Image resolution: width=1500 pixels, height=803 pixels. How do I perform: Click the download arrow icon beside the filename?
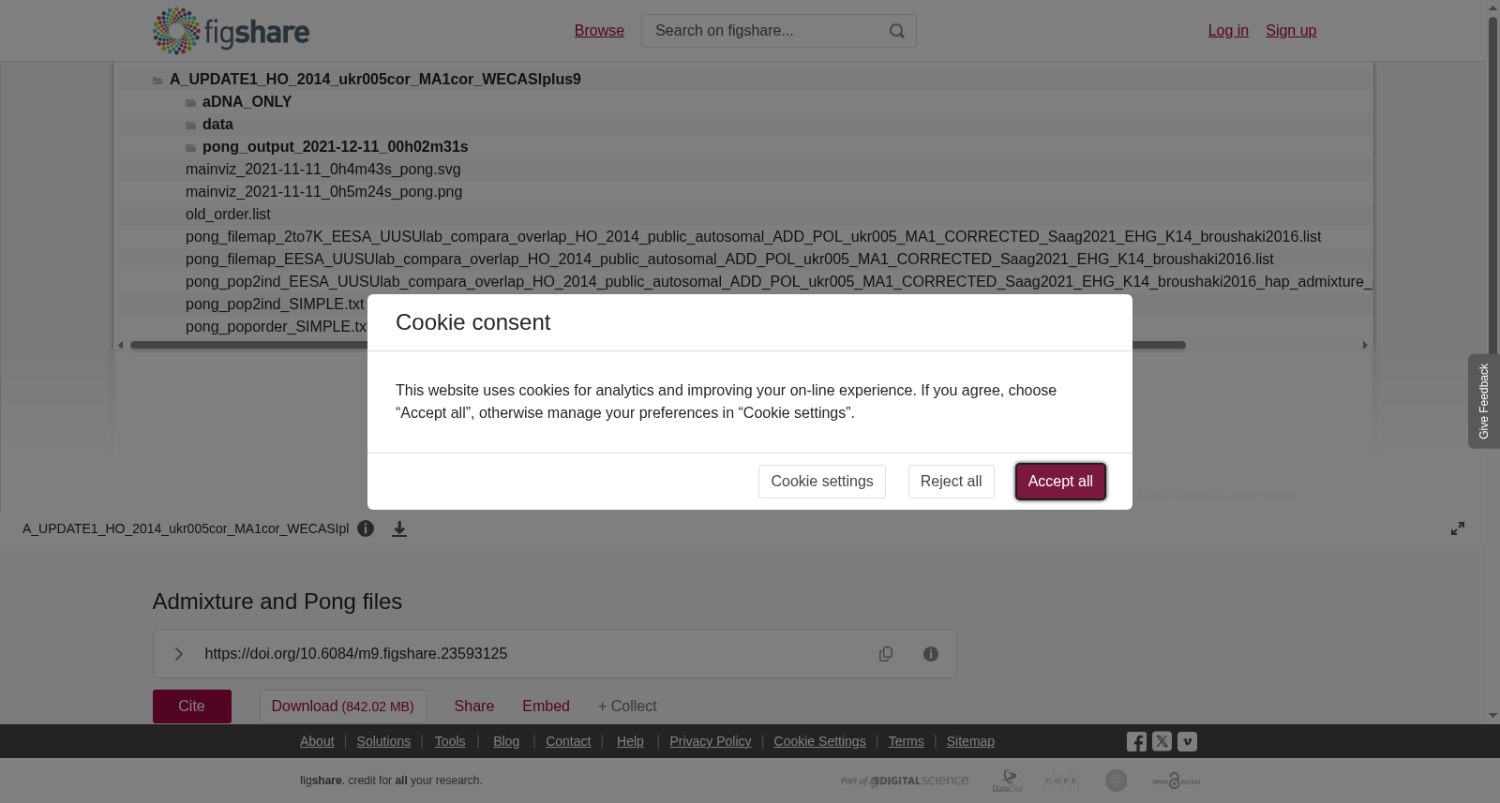(x=399, y=529)
